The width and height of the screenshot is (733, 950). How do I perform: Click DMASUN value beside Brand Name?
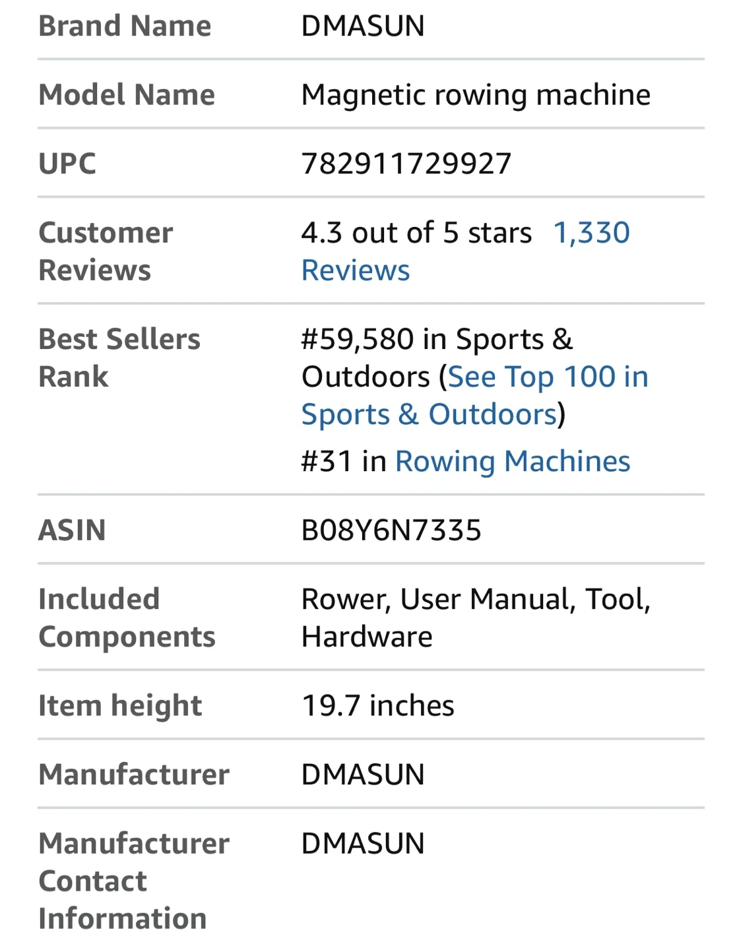click(362, 26)
